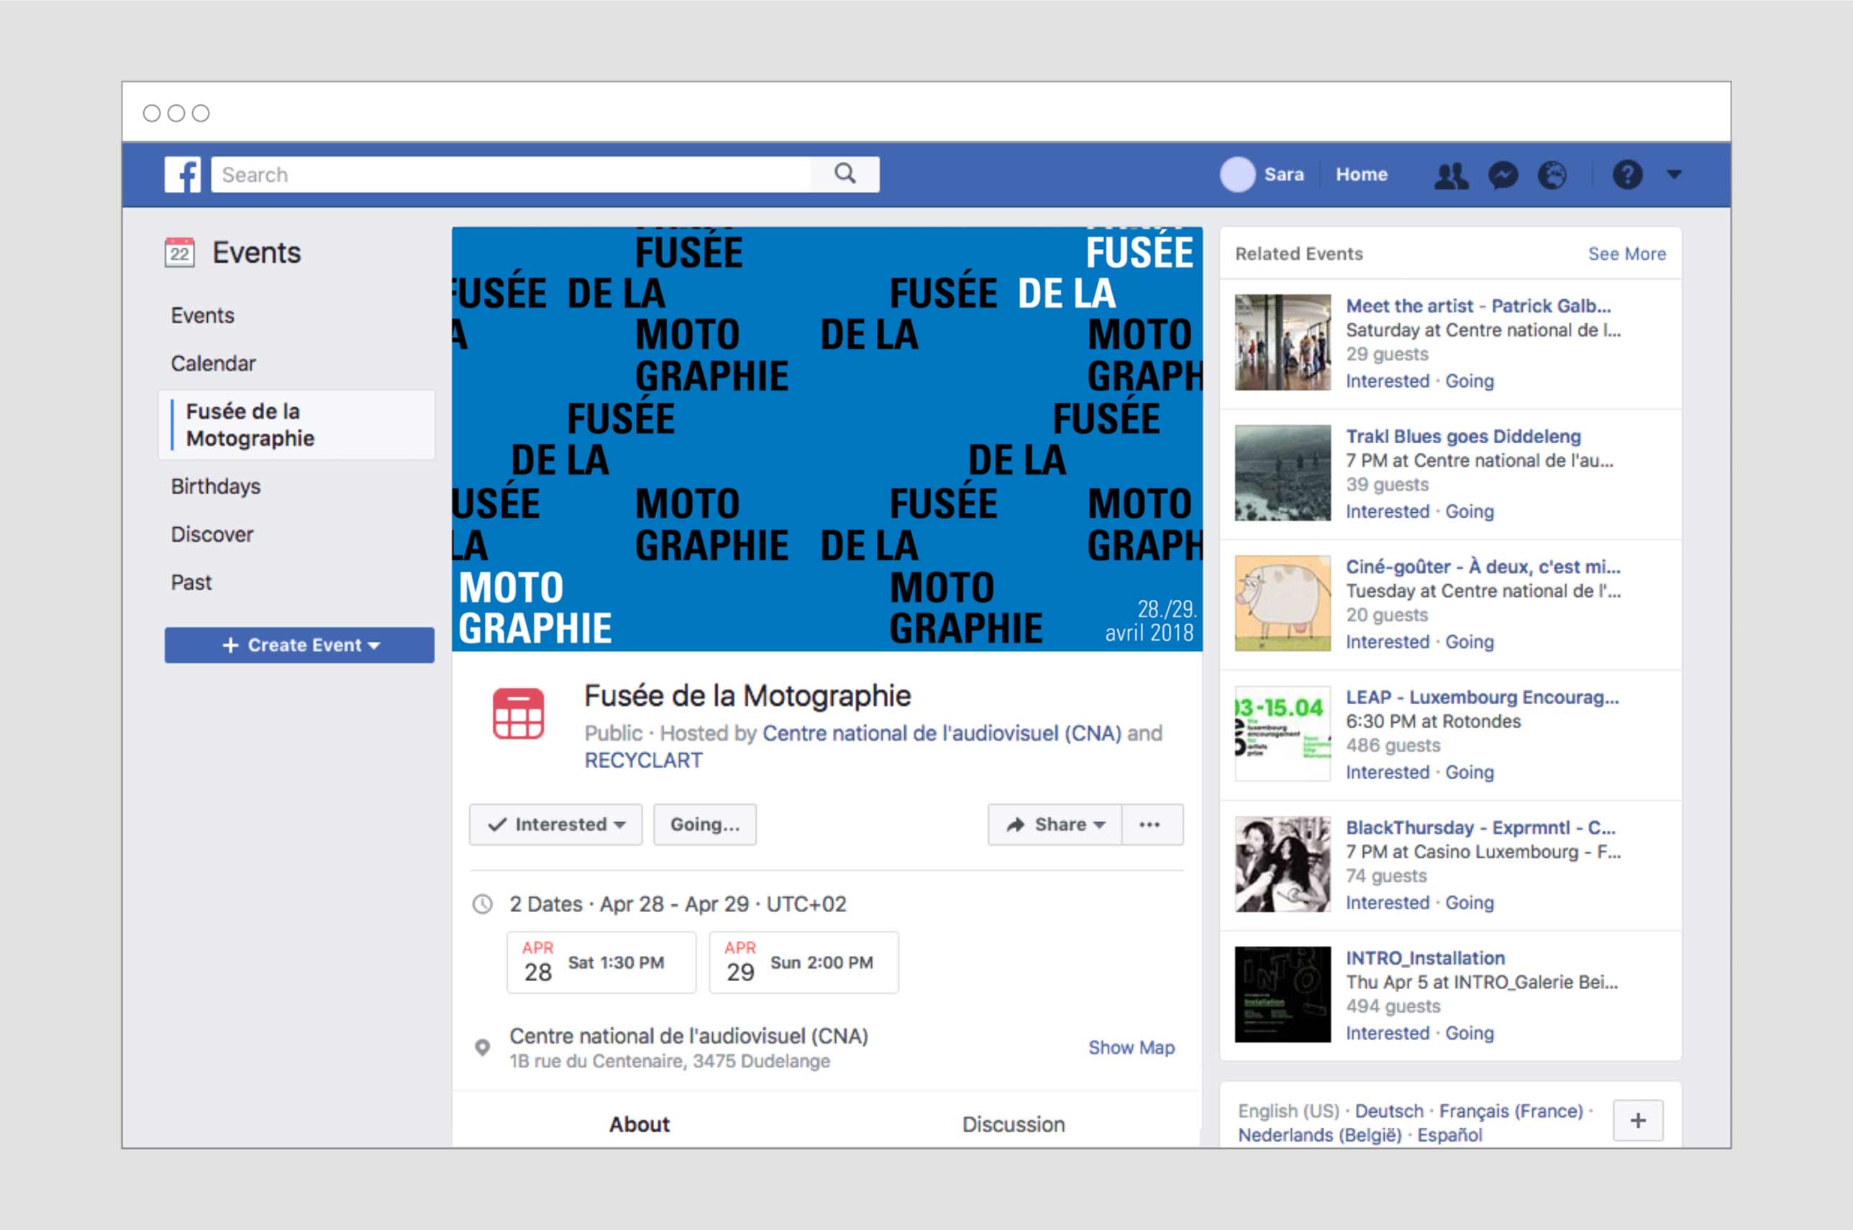Open the friend requests icon
1853x1230 pixels.
tap(1452, 175)
